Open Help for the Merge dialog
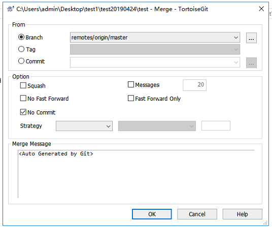Viewport: 272px width, 227px height. point(243,214)
